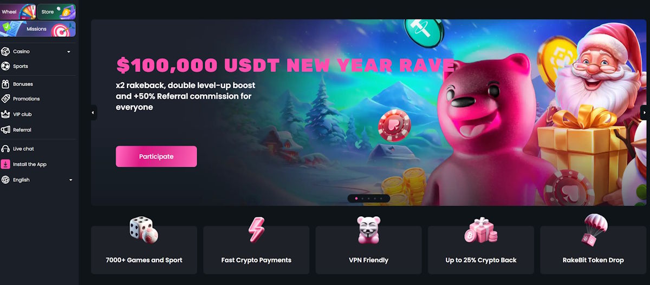The height and width of the screenshot is (285, 650).
Task: Click the Live chat headset icon
Action: (x=5, y=149)
